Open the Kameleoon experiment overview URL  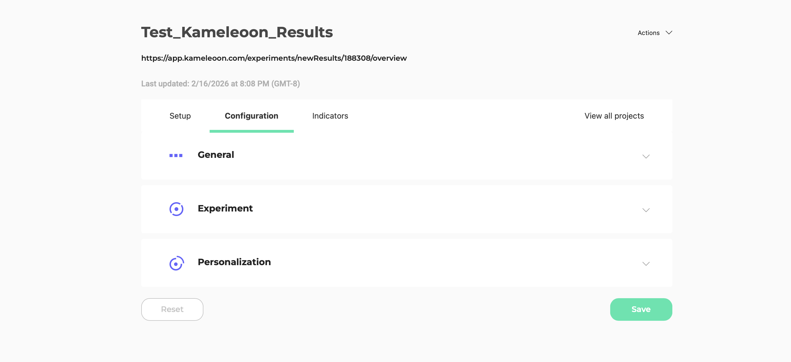point(273,58)
